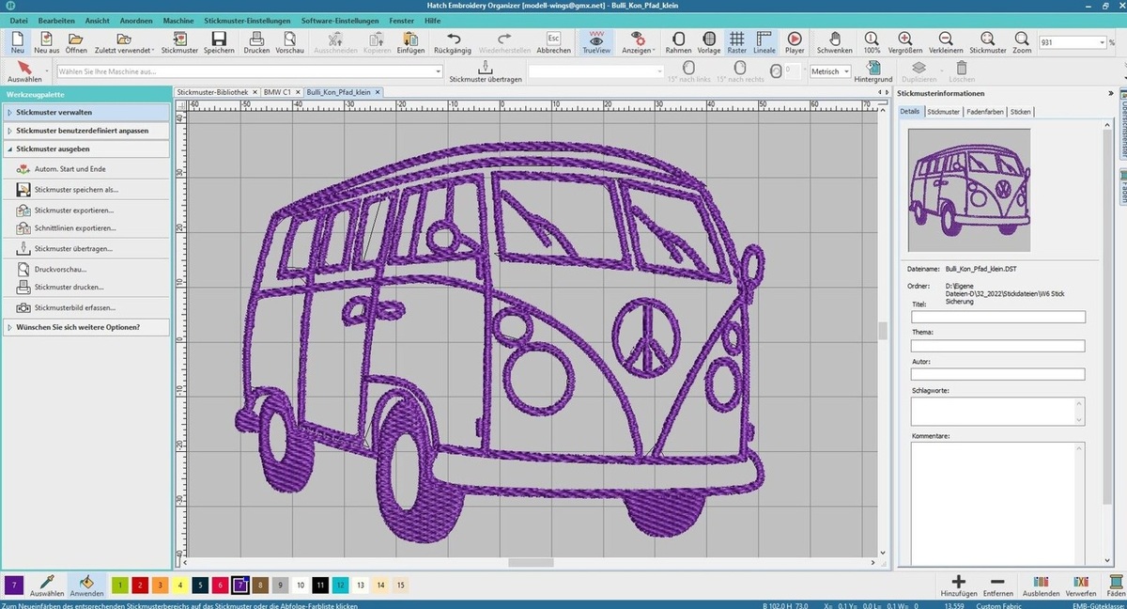Launch the stitch Player

click(795, 42)
